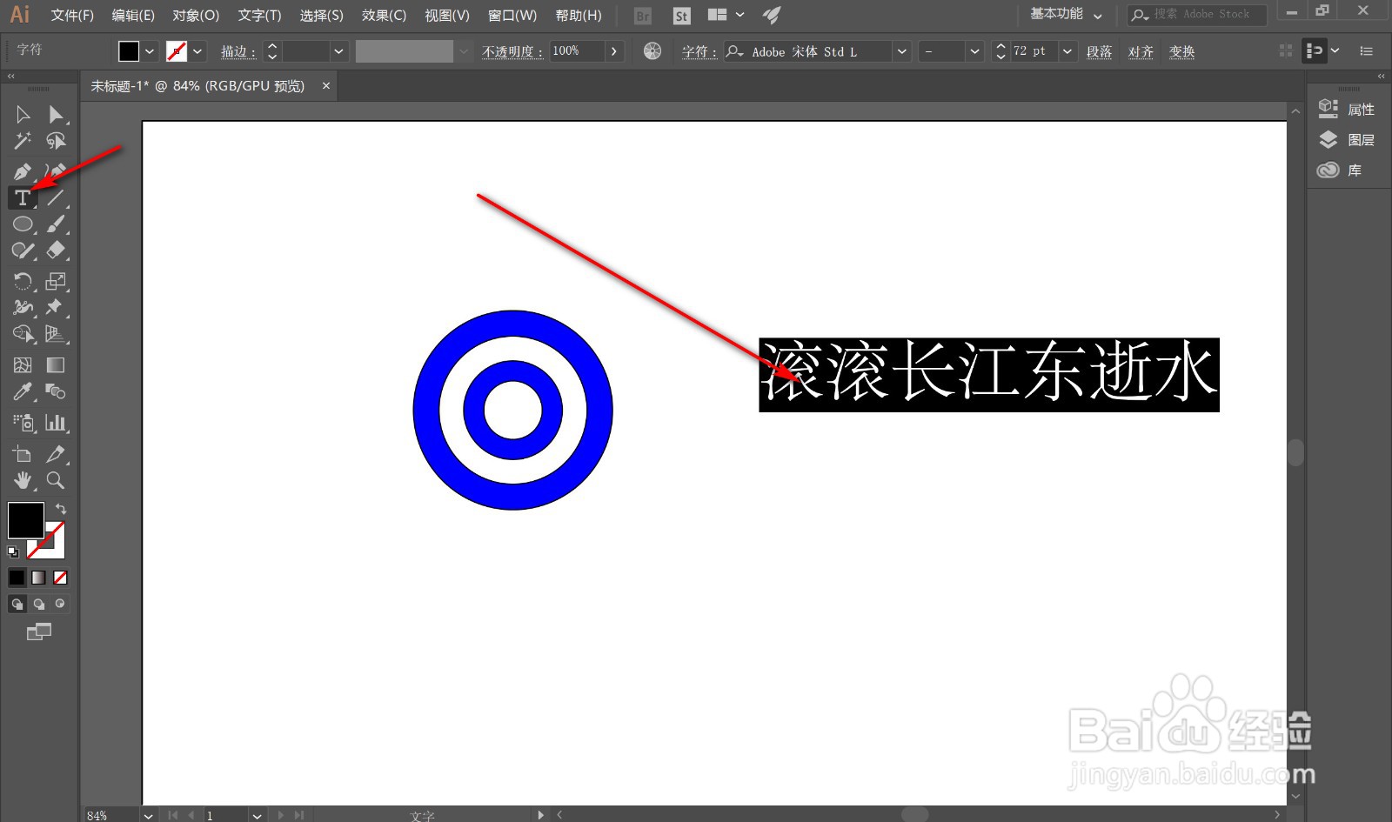Select the Curvature tool

pos(56,171)
